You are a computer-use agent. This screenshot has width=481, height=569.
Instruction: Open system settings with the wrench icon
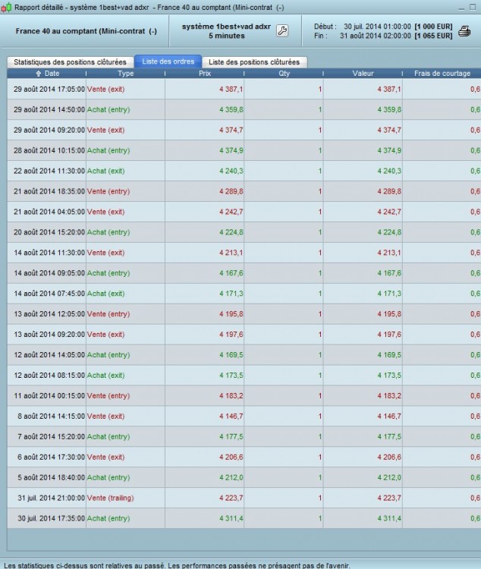click(x=282, y=31)
